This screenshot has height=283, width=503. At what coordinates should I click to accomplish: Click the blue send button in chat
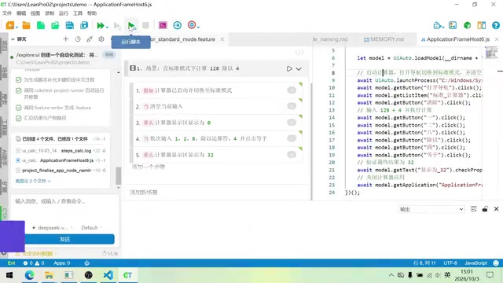[64, 239]
